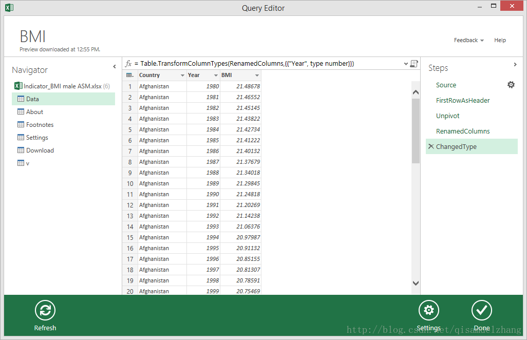527x340 pixels.
Task: Click the Year column header
Action: 203,75
